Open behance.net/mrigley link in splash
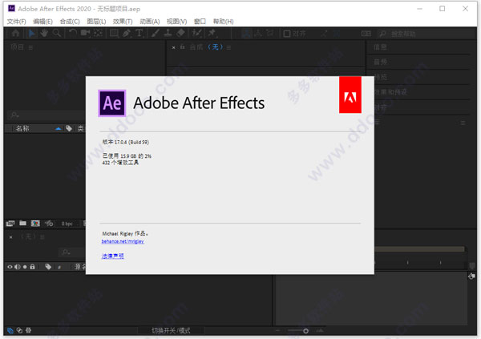Viewport: 481px width, 339px height. tap(123, 241)
